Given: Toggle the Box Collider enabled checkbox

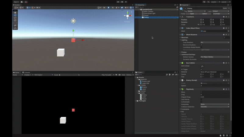Looking at the screenshot, I should click(x=185, y=63).
